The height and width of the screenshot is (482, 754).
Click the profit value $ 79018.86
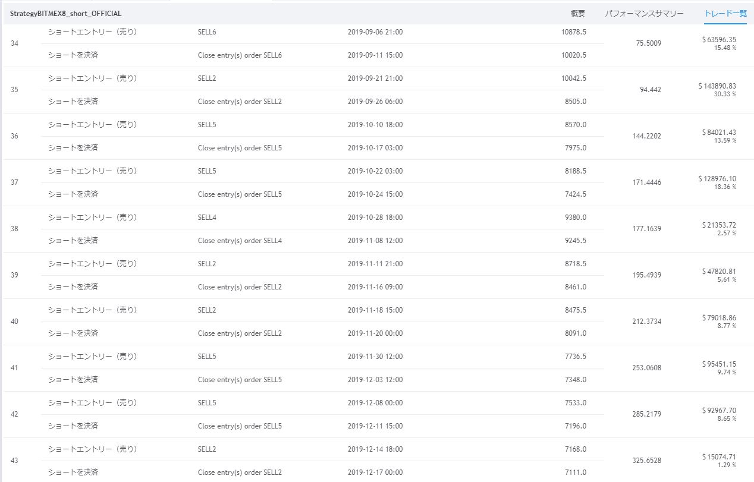tap(719, 318)
